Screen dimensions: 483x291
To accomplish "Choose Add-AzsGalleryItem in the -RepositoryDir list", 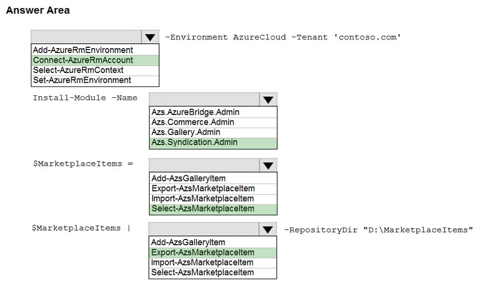I will [213, 242].
